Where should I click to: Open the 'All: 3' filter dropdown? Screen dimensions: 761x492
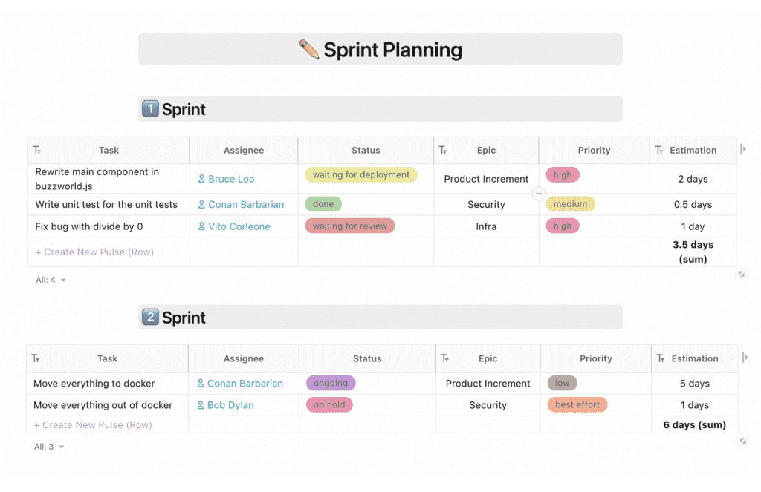pyautogui.click(x=49, y=447)
